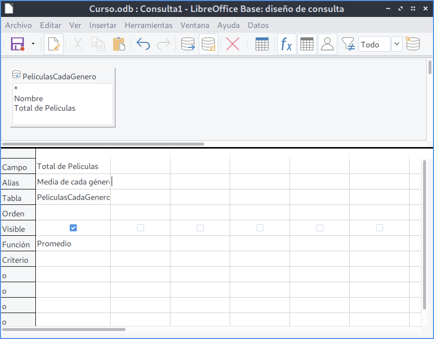Toggle the Table Name icon
This screenshot has width=434, height=339.
307,44
